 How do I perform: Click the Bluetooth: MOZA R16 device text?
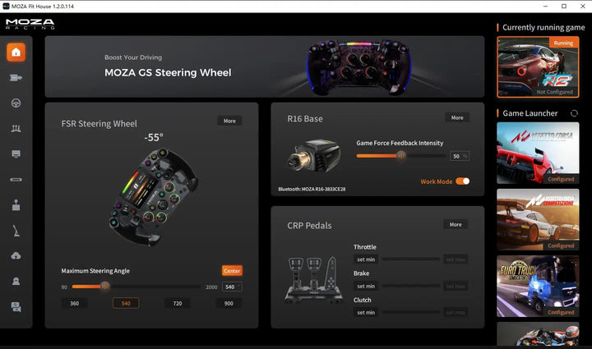[312, 189]
